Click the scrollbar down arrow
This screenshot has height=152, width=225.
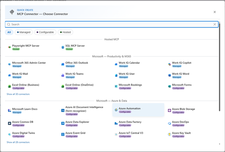[219, 144]
